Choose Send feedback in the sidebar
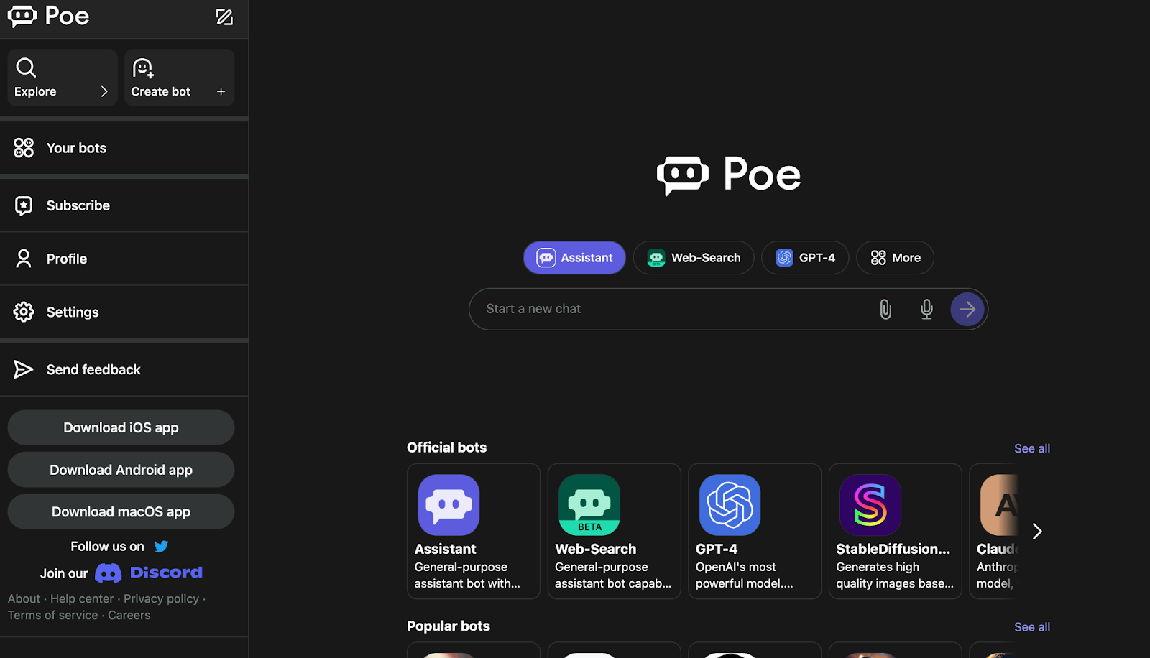The width and height of the screenshot is (1150, 658). pos(124,369)
